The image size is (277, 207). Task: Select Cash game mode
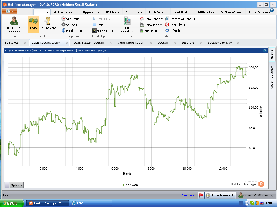point(33,25)
